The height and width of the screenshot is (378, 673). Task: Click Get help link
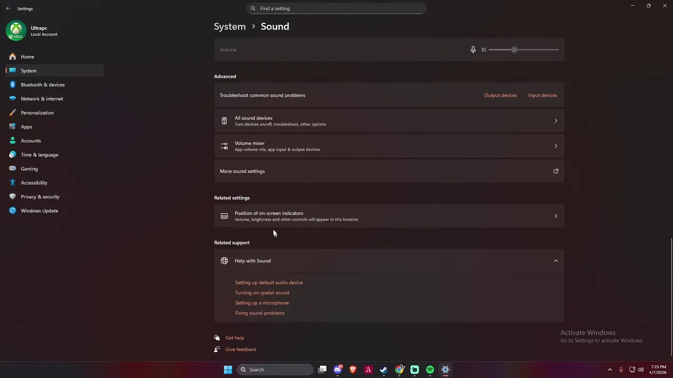coord(234,338)
